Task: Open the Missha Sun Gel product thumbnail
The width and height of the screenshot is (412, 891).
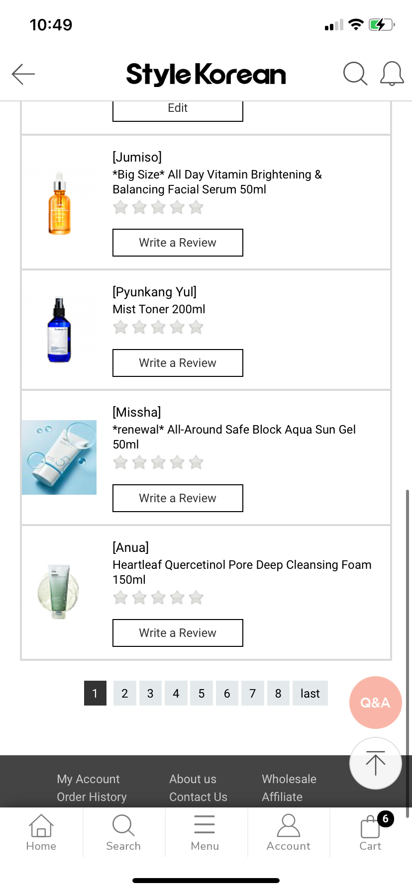Action: tap(59, 457)
